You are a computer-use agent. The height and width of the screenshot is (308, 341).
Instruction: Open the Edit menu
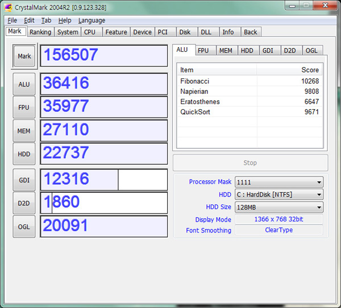point(29,20)
